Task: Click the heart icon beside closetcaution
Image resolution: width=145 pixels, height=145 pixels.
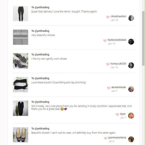Action: tap(108, 17)
